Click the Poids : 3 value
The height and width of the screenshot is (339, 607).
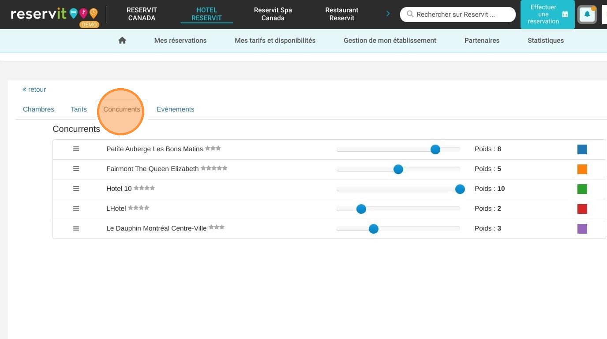pos(488,228)
